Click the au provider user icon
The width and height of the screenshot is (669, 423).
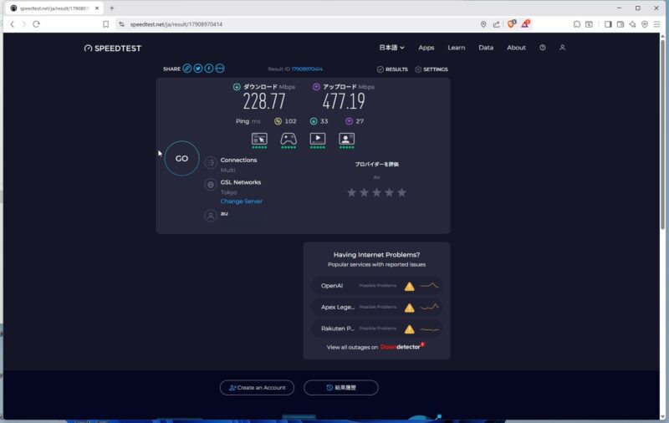pos(211,216)
